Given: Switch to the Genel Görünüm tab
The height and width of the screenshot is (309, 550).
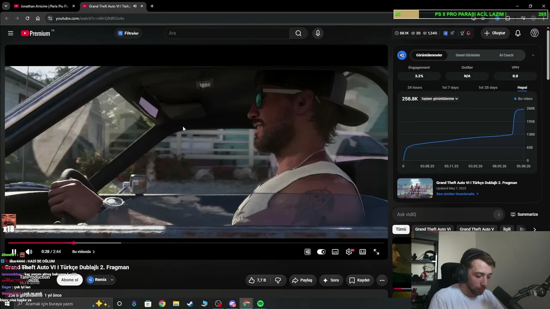Looking at the screenshot, I should coord(467,55).
